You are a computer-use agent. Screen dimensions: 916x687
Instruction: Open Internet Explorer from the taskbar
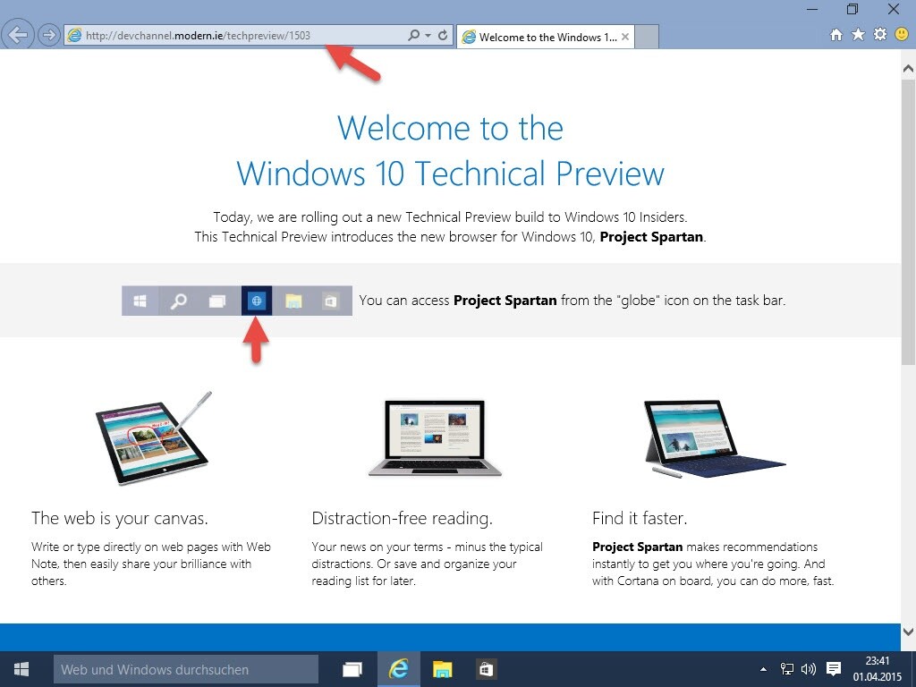398,669
